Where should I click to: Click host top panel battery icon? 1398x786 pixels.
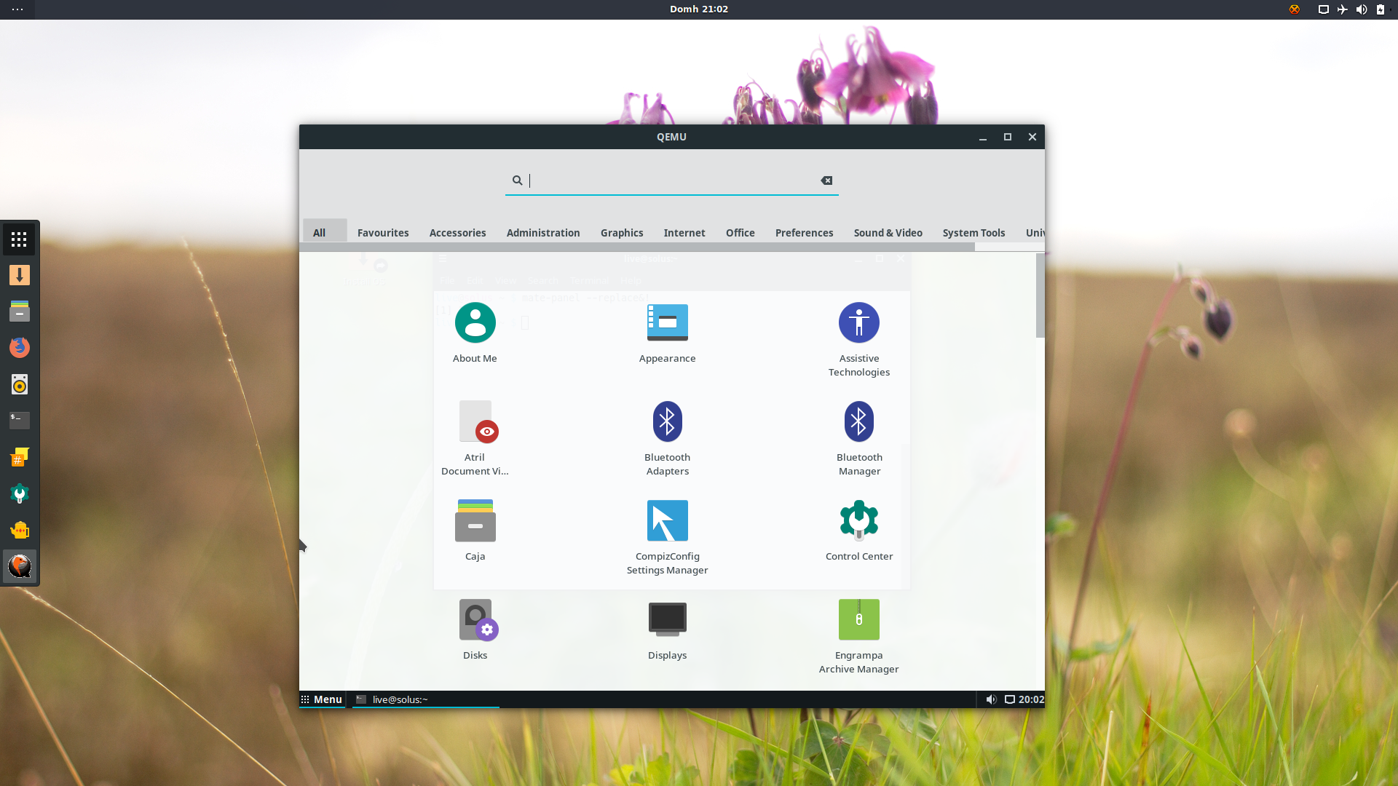(x=1381, y=9)
